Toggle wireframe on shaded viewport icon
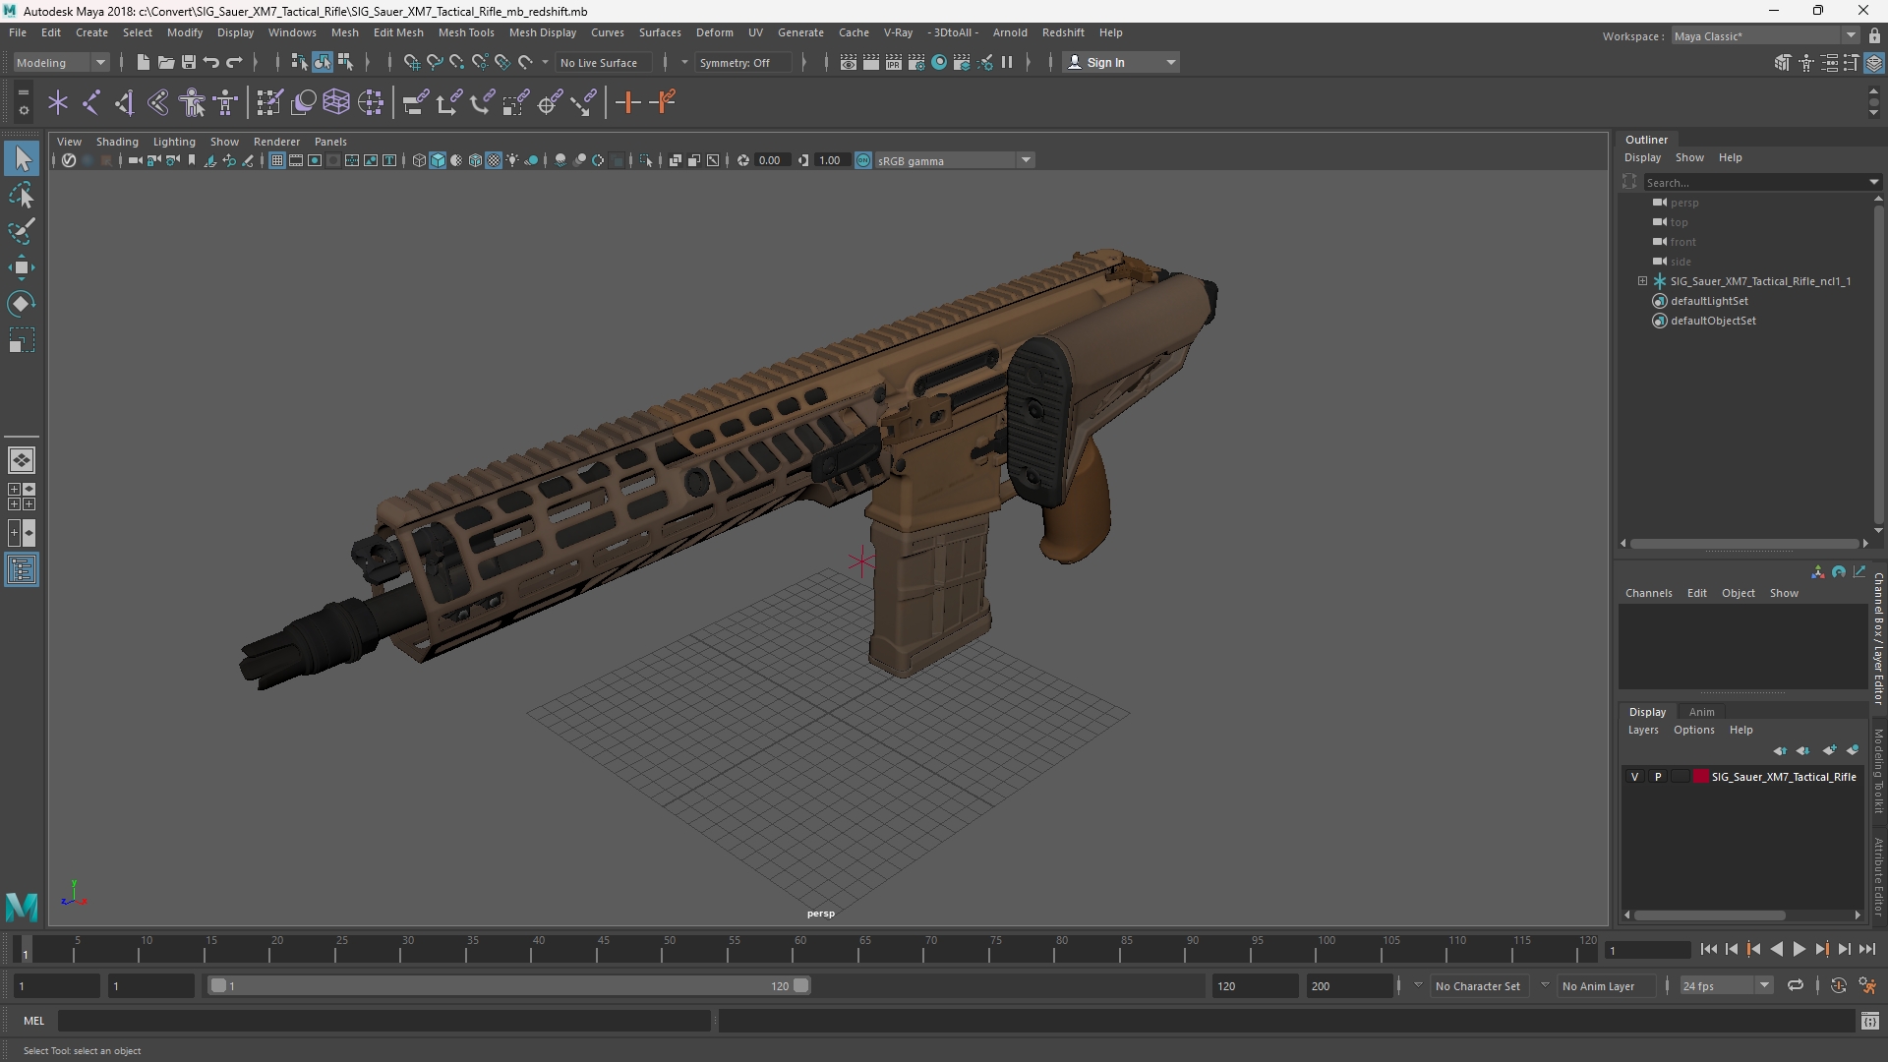The image size is (1888, 1062). (475, 160)
